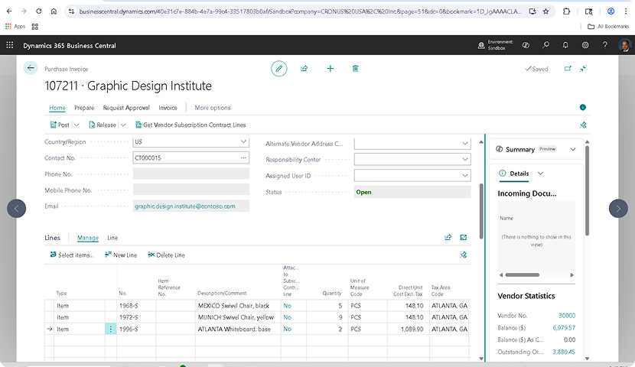
Task: Click the Contact No. input field
Action: pyautogui.click(x=185, y=158)
